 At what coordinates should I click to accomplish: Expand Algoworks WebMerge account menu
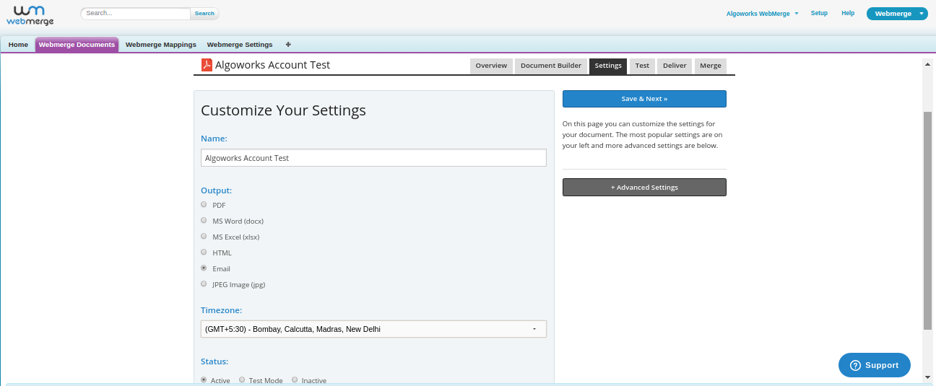[x=762, y=14]
